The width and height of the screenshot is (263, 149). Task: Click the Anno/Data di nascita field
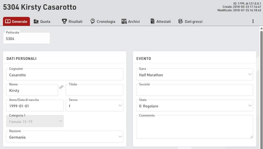pos(34,106)
